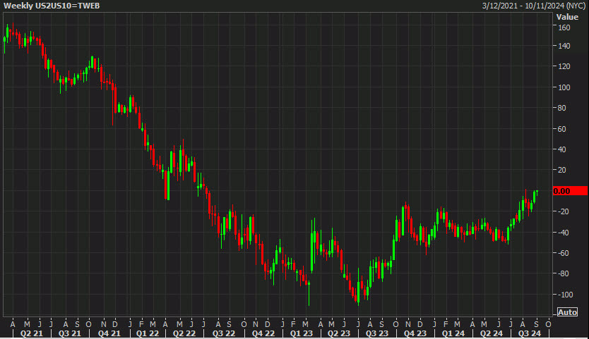Viewport: 589px width, 339px height.
Task: Click the 'Value' axis header
Action: [567, 17]
